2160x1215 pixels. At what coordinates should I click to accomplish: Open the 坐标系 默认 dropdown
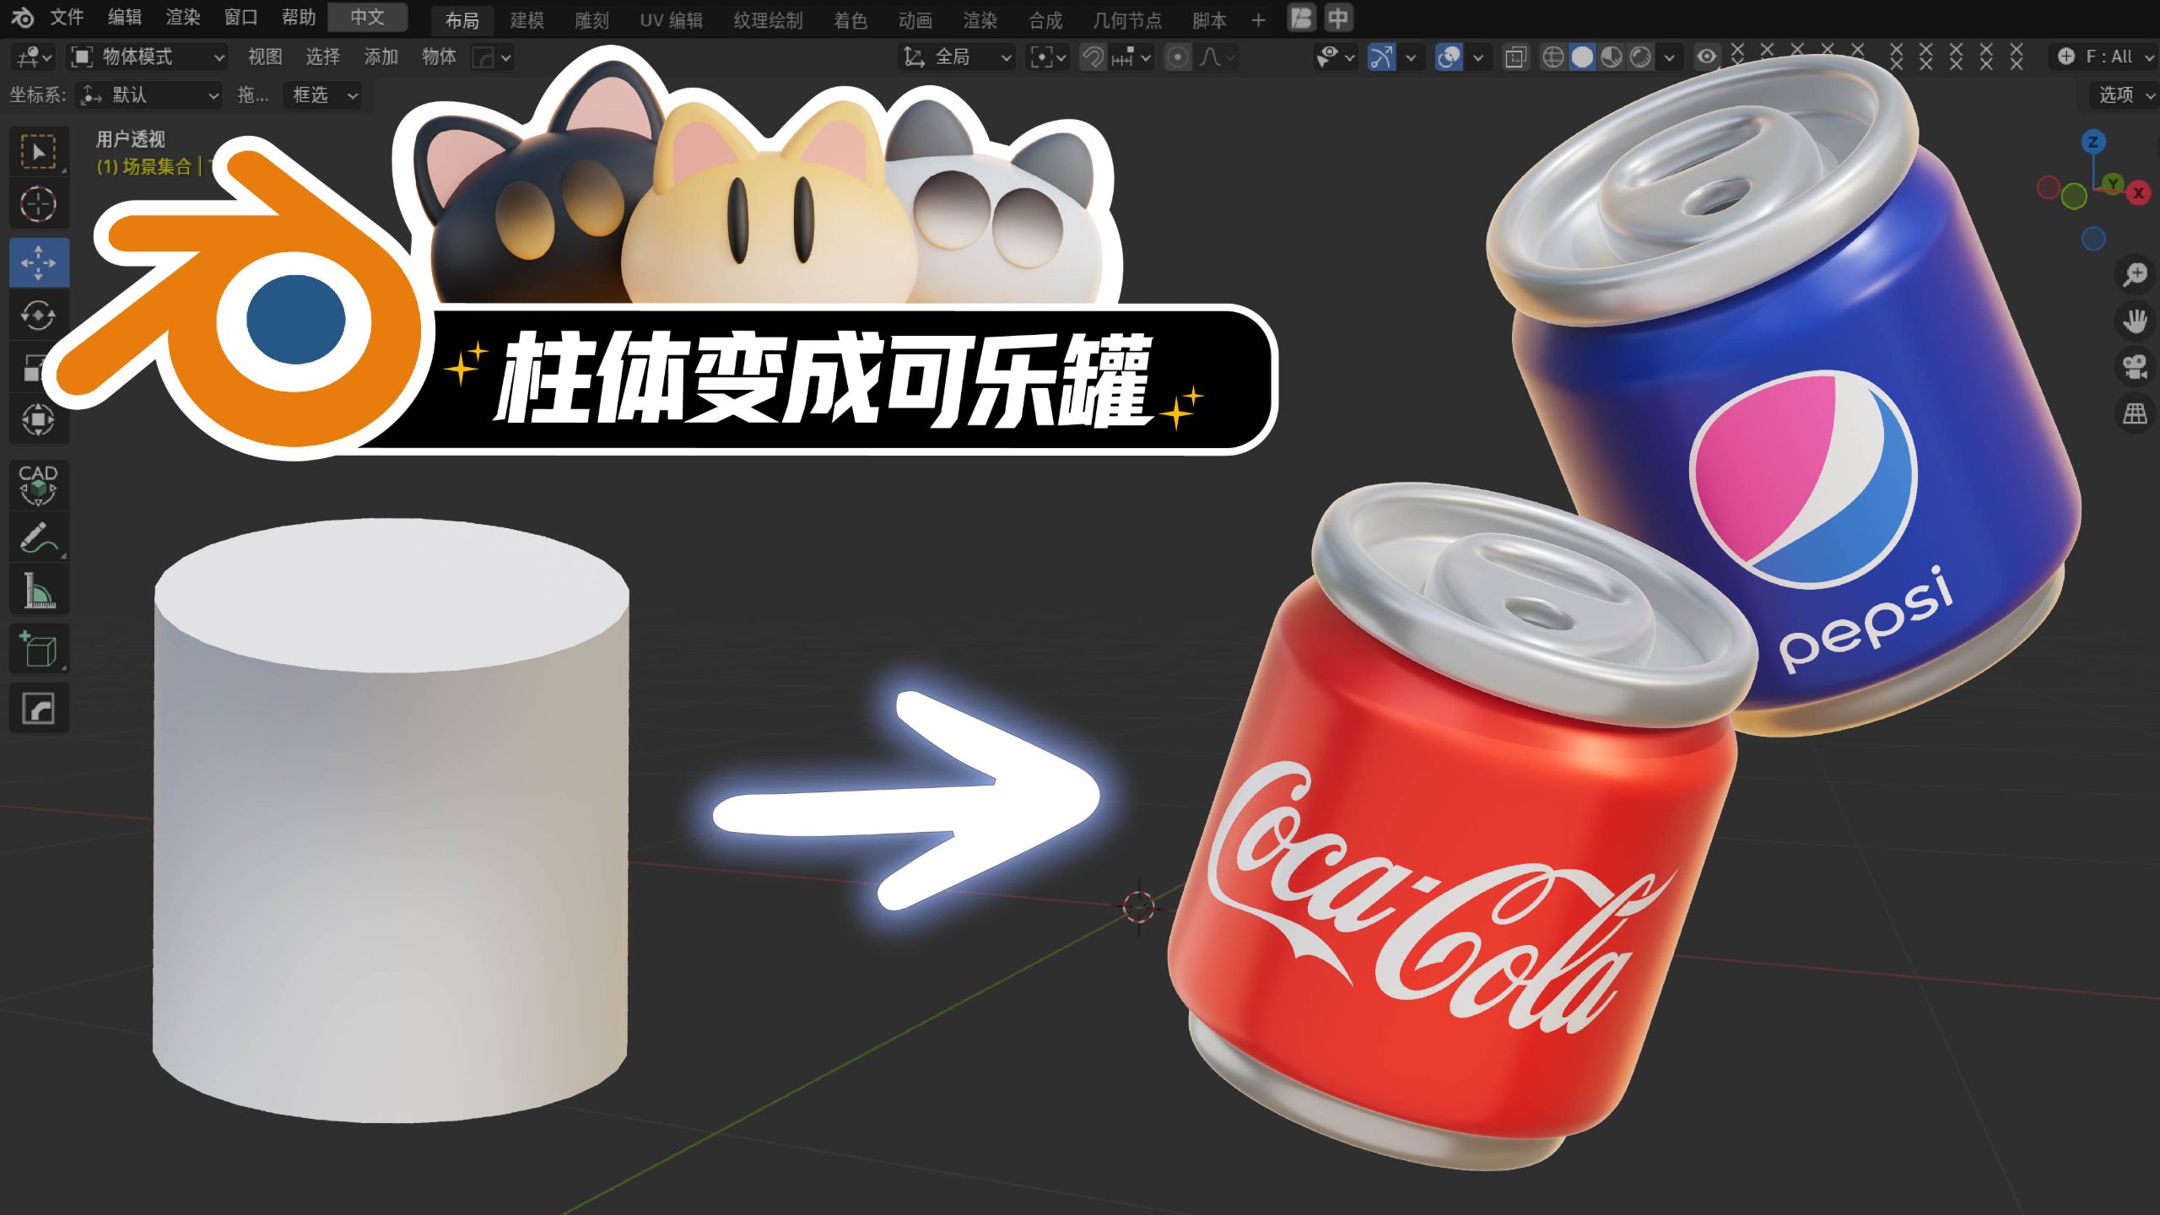(x=148, y=94)
